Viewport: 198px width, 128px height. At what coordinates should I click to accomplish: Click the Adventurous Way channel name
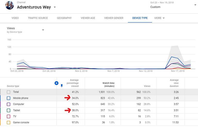34,7
